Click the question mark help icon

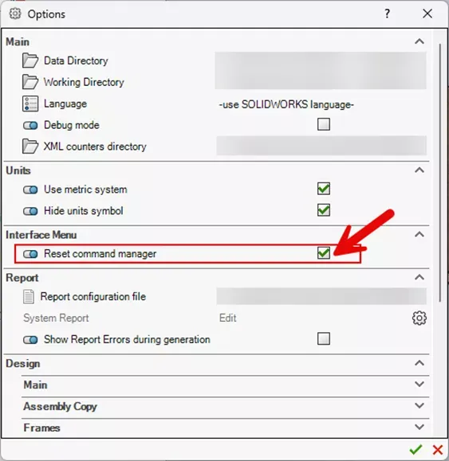(x=387, y=14)
